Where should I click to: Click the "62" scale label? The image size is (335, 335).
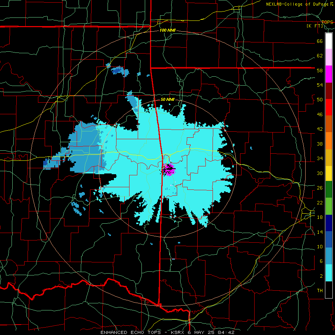point(320,56)
